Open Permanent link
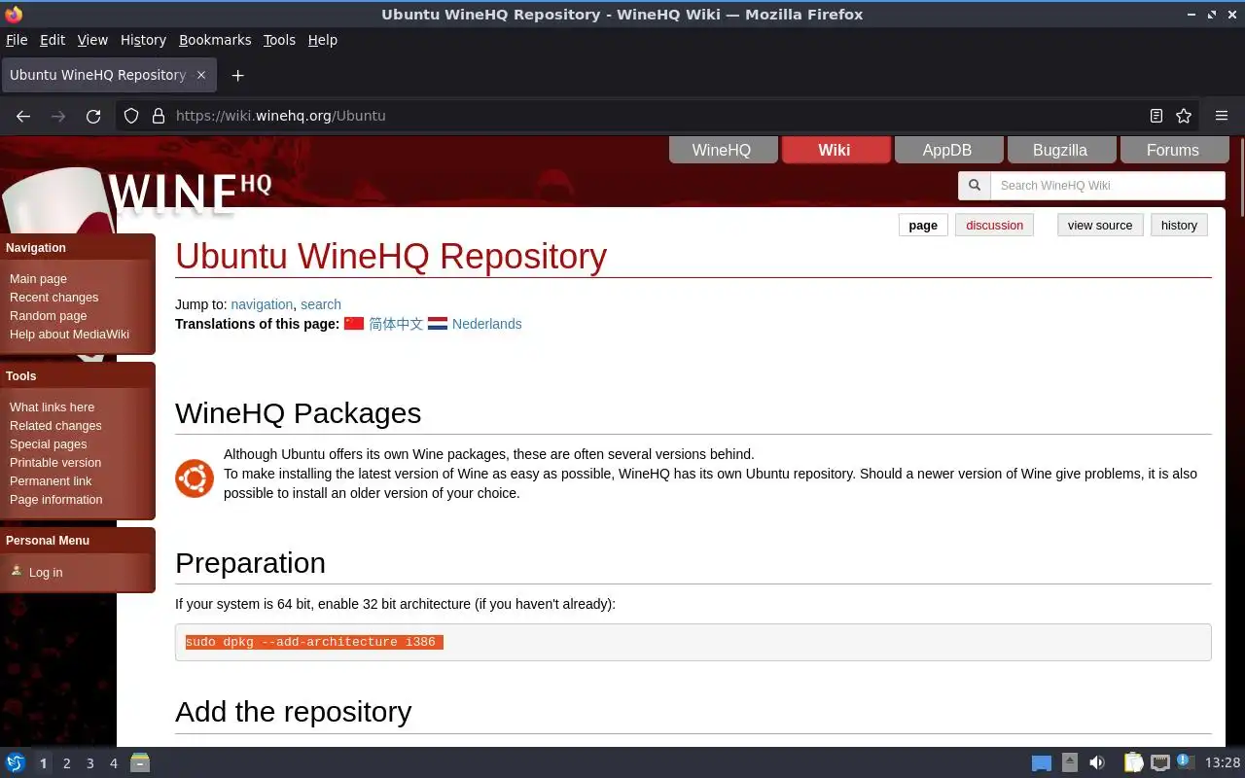Image resolution: width=1245 pixels, height=778 pixels. (x=51, y=480)
